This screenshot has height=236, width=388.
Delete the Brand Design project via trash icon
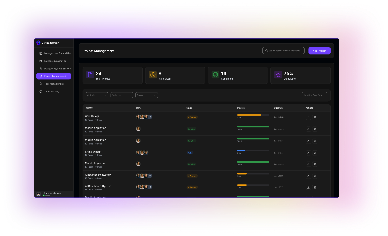click(314, 153)
